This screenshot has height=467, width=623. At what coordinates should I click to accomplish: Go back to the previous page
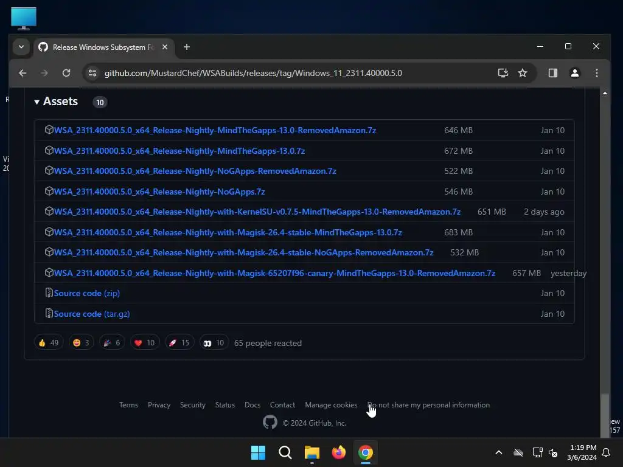point(23,73)
